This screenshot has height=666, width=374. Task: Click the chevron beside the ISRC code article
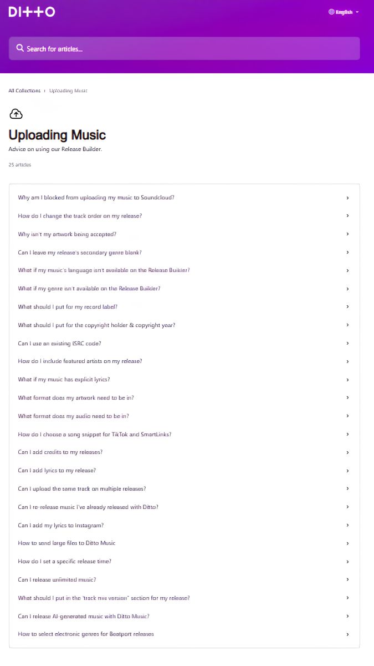(348, 343)
